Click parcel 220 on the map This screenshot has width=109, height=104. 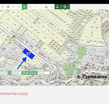coord(38,32)
